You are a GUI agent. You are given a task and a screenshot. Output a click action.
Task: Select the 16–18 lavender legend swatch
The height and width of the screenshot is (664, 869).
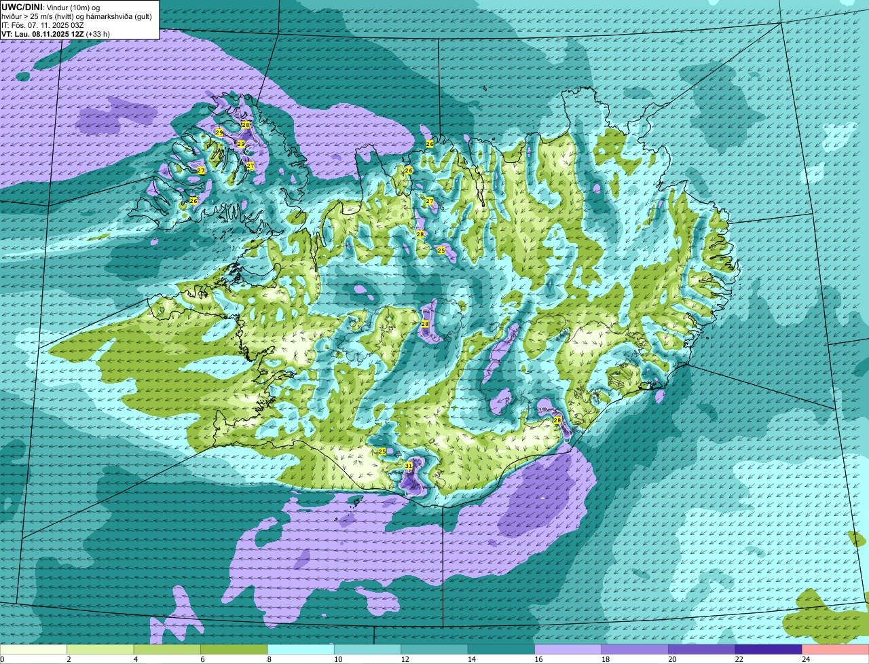click(568, 650)
